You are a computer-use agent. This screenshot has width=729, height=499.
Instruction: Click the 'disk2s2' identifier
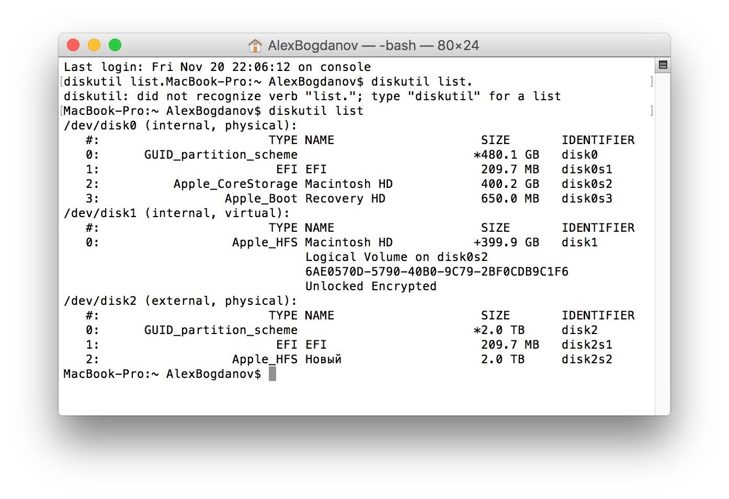(587, 360)
